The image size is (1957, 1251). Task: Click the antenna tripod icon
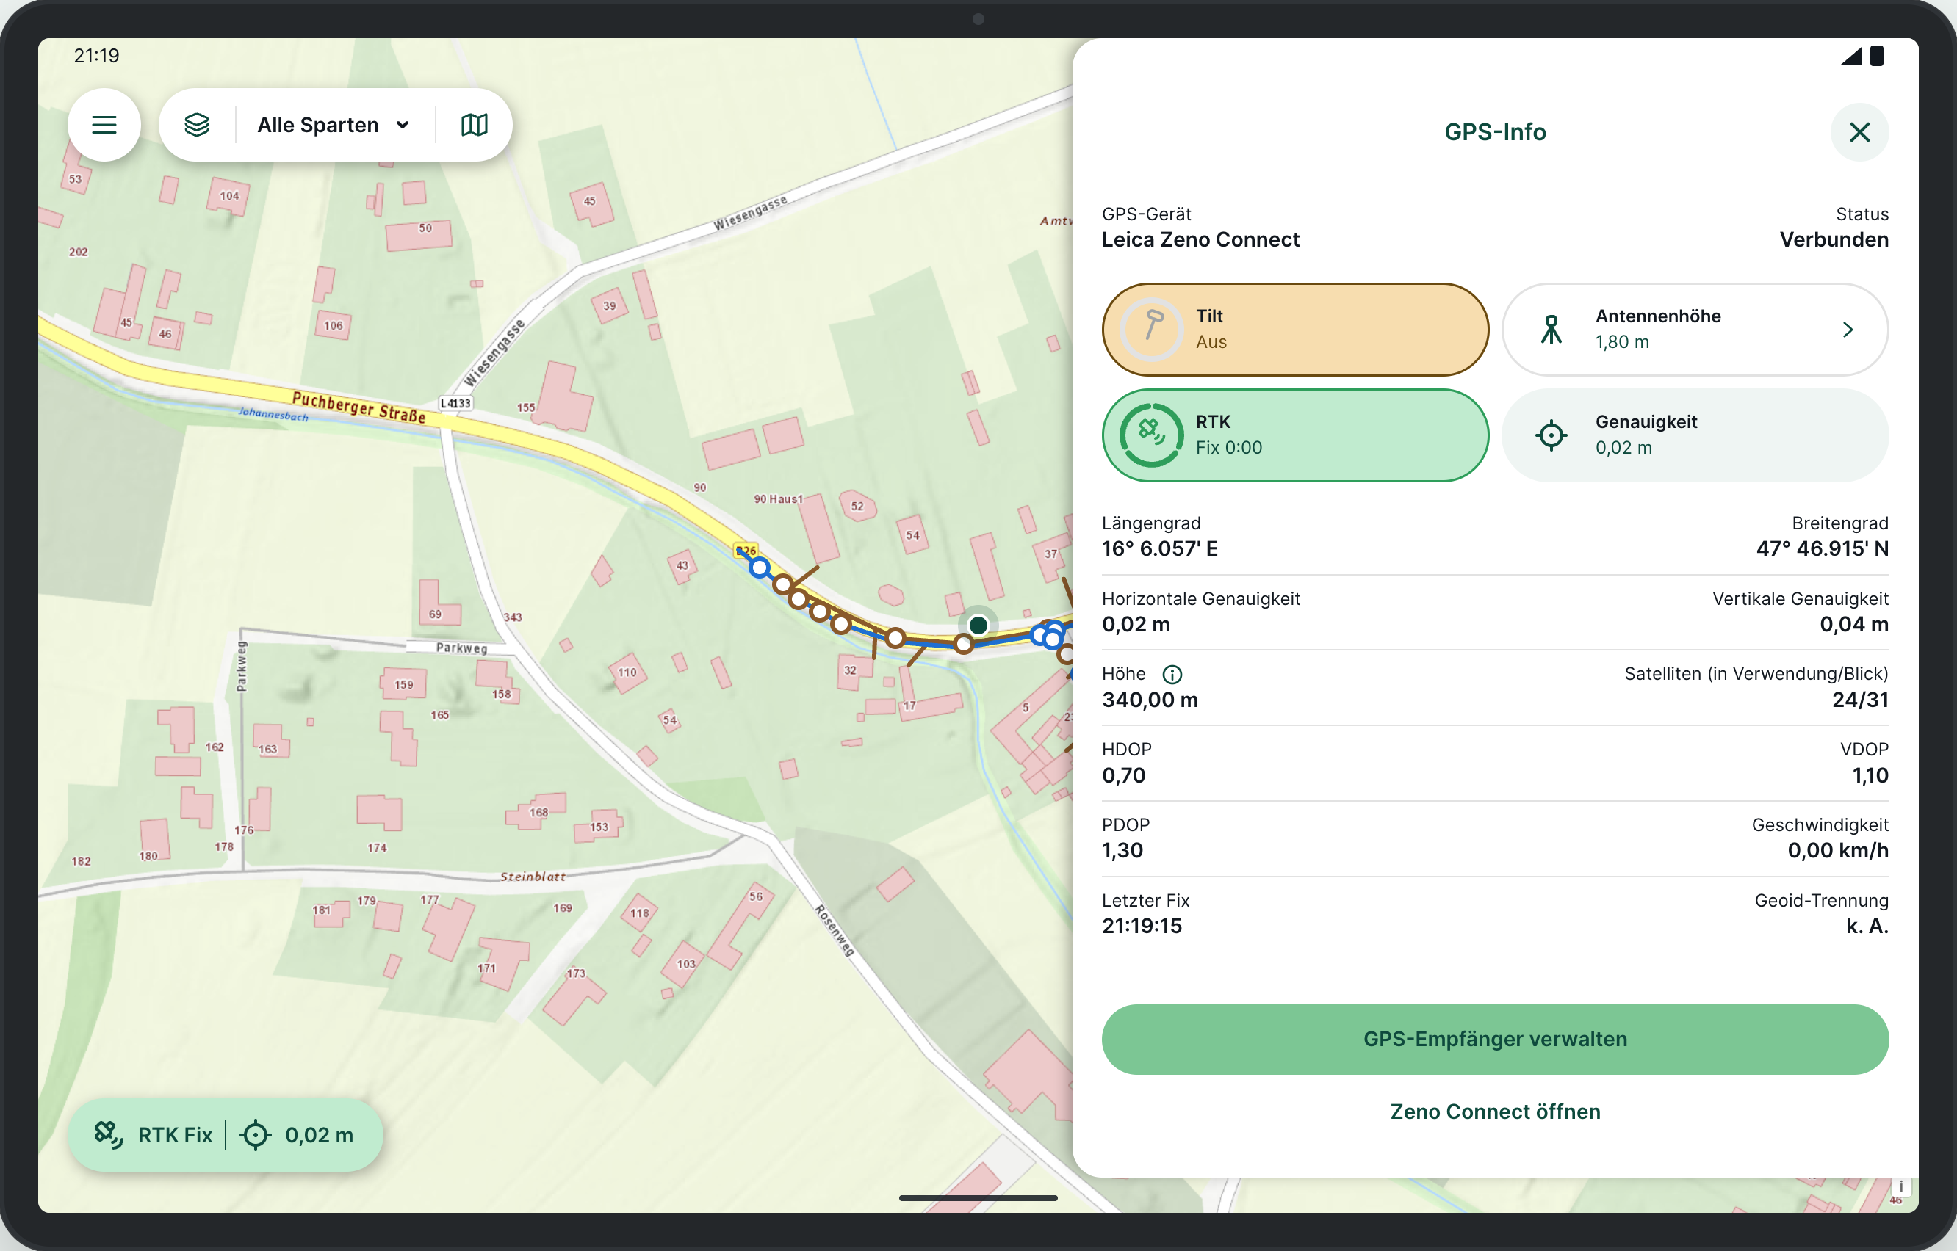(1551, 330)
